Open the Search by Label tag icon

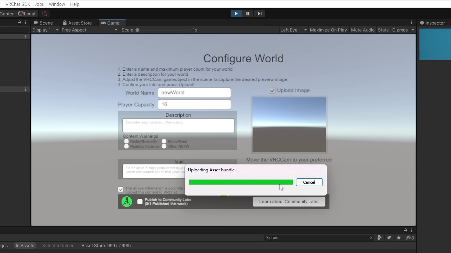(x=389, y=238)
